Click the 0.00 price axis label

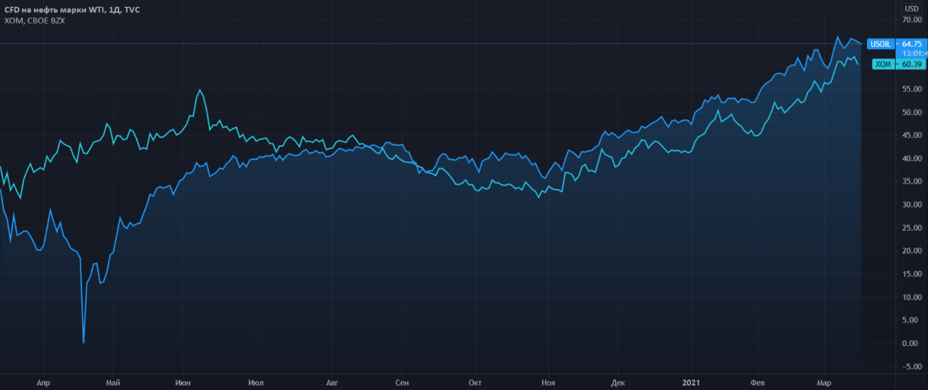(x=912, y=343)
